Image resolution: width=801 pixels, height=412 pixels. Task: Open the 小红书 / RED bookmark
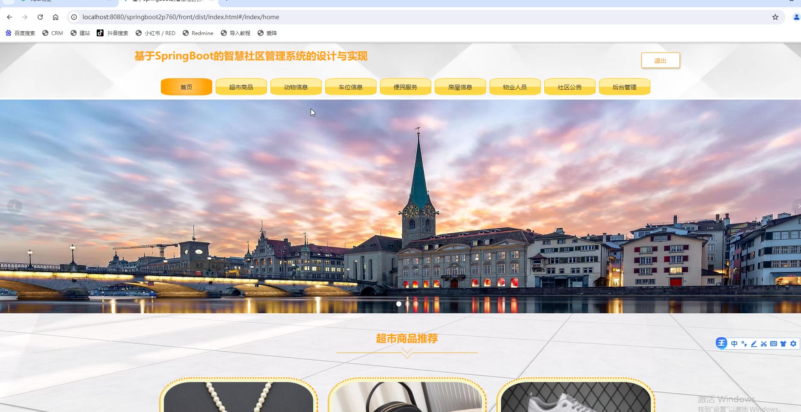click(155, 33)
